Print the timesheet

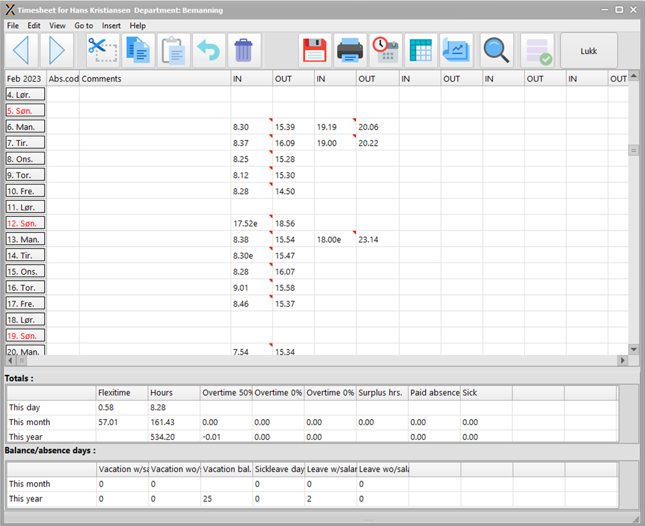pos(350,50)
